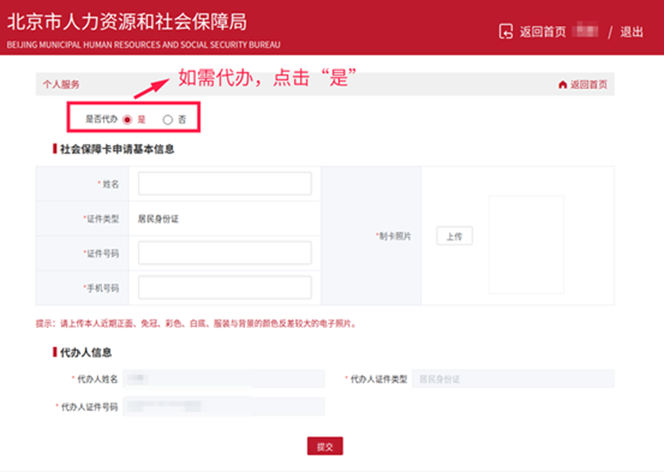Select 否 radio for 是否代办

(168, 119)
